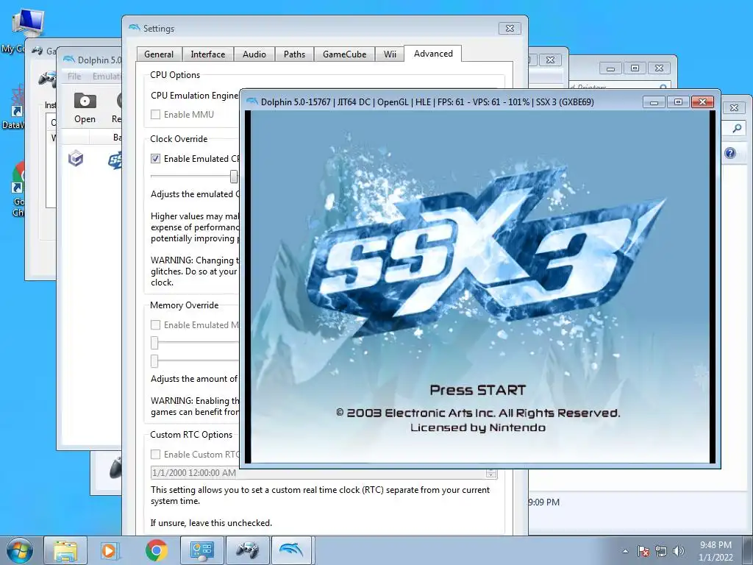Maximize the SSX 3 game window
753x565 pixels.
coord(678,102)
